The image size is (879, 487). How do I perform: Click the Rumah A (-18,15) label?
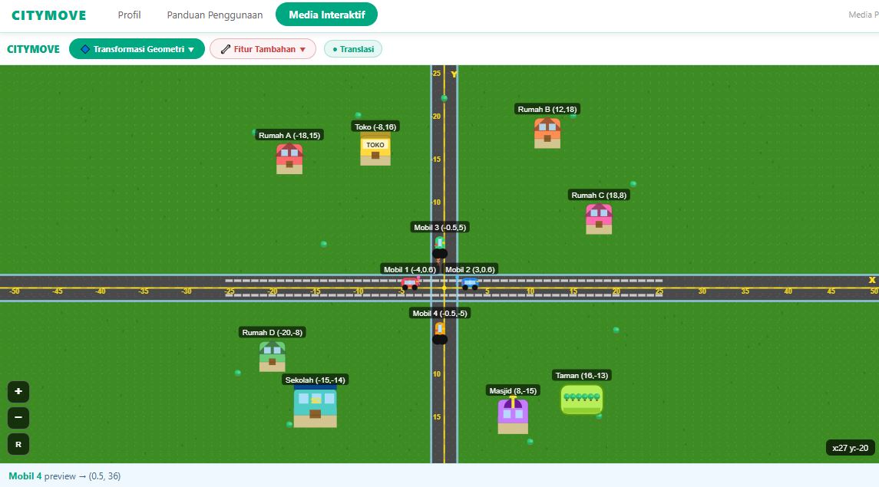pos(289,136)
